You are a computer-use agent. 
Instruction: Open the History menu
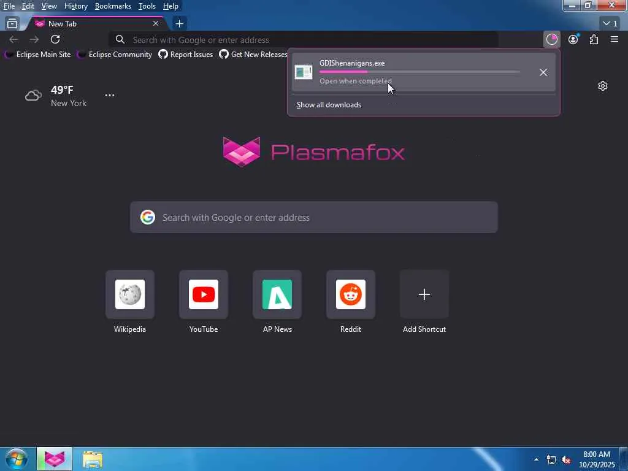75,6
